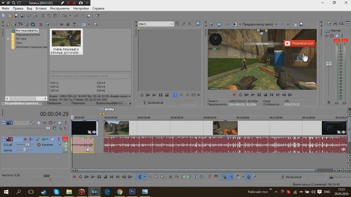Open the 'Инструменты' menu
This screenshot has width=351, height=197.
60,9
